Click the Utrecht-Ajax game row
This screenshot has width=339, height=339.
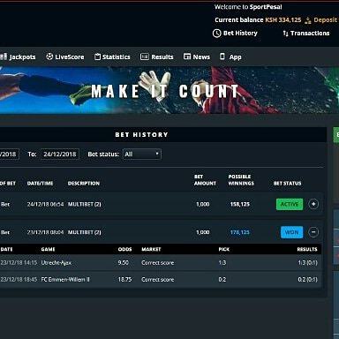pyautogui.click(x=161, y=263)
